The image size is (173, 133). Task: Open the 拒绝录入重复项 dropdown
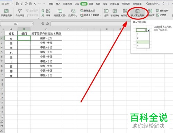click(x=91, y=15)
